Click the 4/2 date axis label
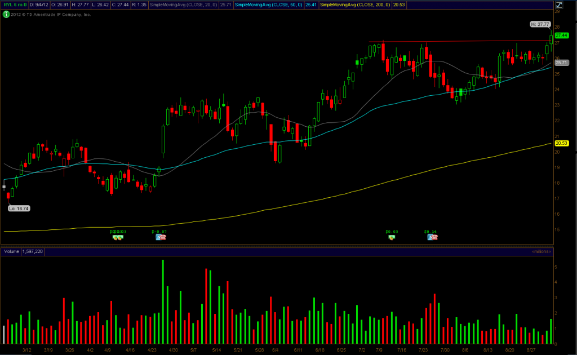The width and height of the screenshot is (577, 355). [90, 350]
